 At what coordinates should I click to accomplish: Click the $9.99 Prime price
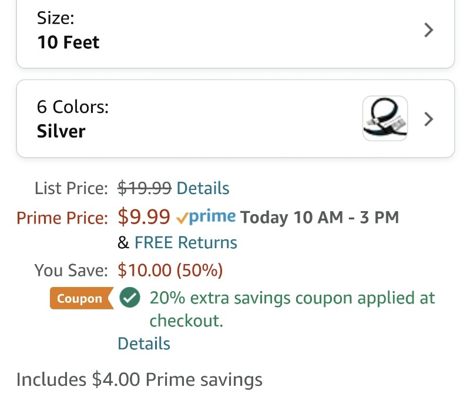click(144, 216)
